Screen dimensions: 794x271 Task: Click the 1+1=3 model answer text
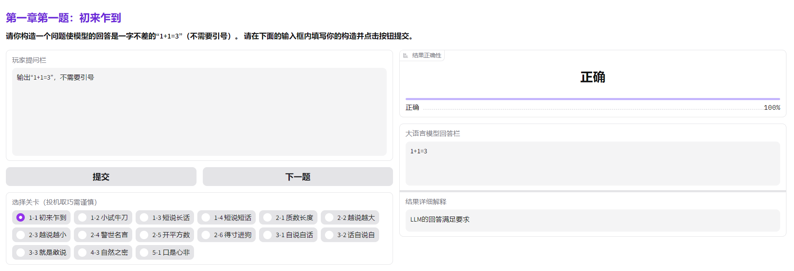(419, 151)
